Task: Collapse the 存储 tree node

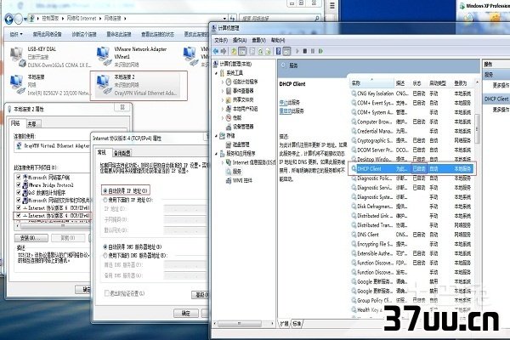Action: click(216, 136)
